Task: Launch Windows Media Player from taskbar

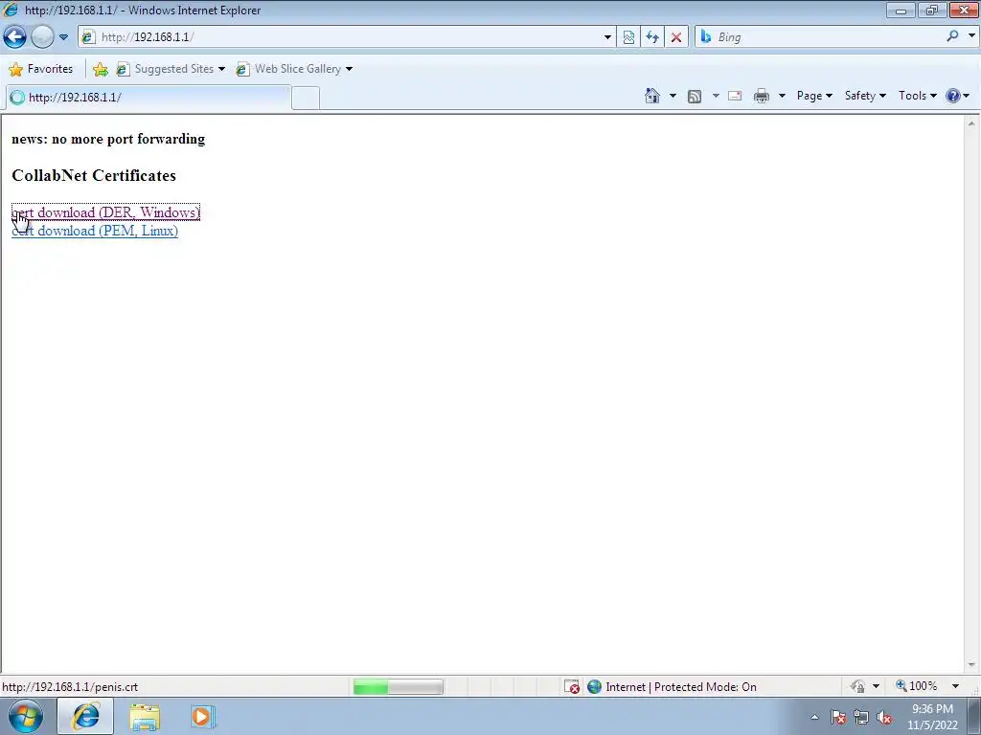Action: (x=203, y=717)
